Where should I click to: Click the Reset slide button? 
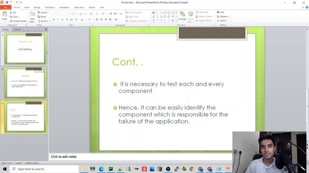click(x=42, y=17)
